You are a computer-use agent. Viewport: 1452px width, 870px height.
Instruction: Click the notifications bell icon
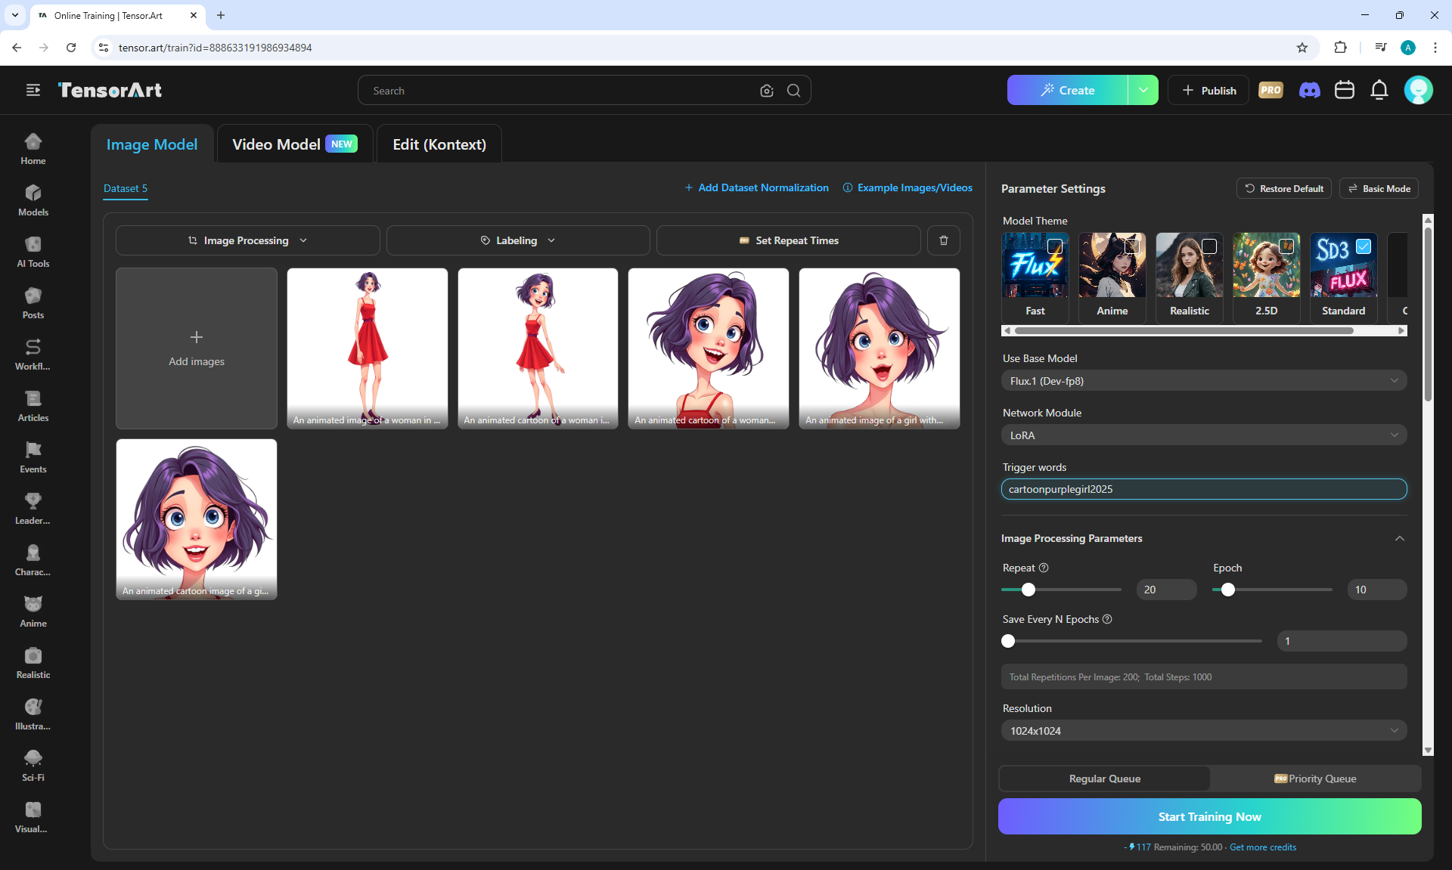pos(1379,90)
